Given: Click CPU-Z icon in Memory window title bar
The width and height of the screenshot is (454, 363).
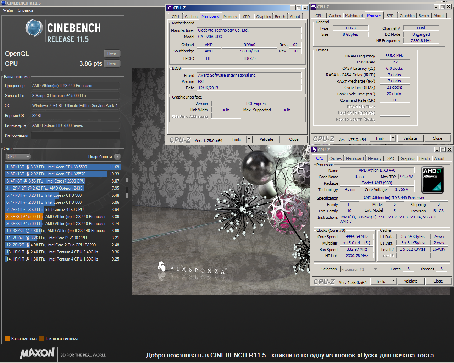Looking at the screenshot, I should [x=314, y=6].
